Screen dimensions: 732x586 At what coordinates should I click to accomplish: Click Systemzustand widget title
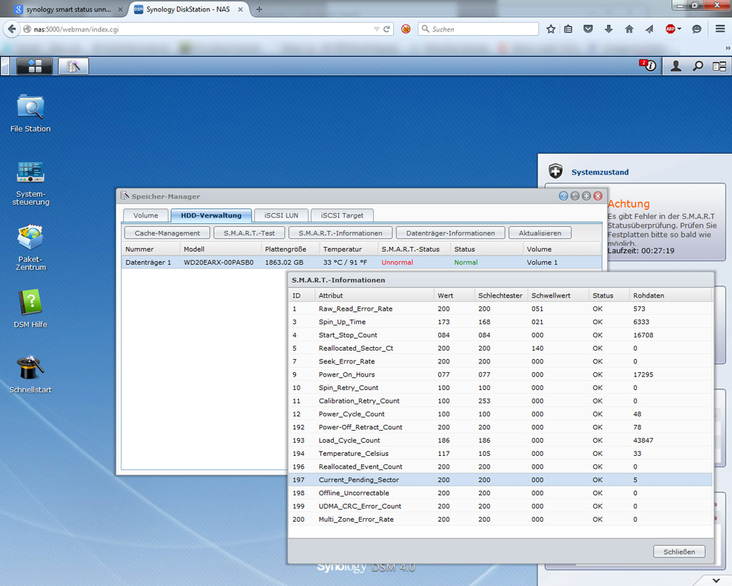pyautogui.click(x=600, y=172)
